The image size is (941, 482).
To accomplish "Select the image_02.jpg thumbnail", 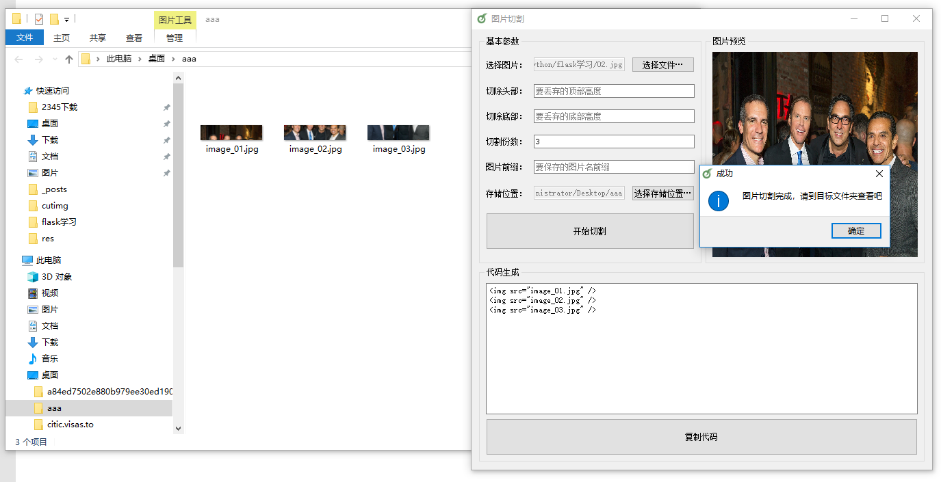I will tap(315, 133).
